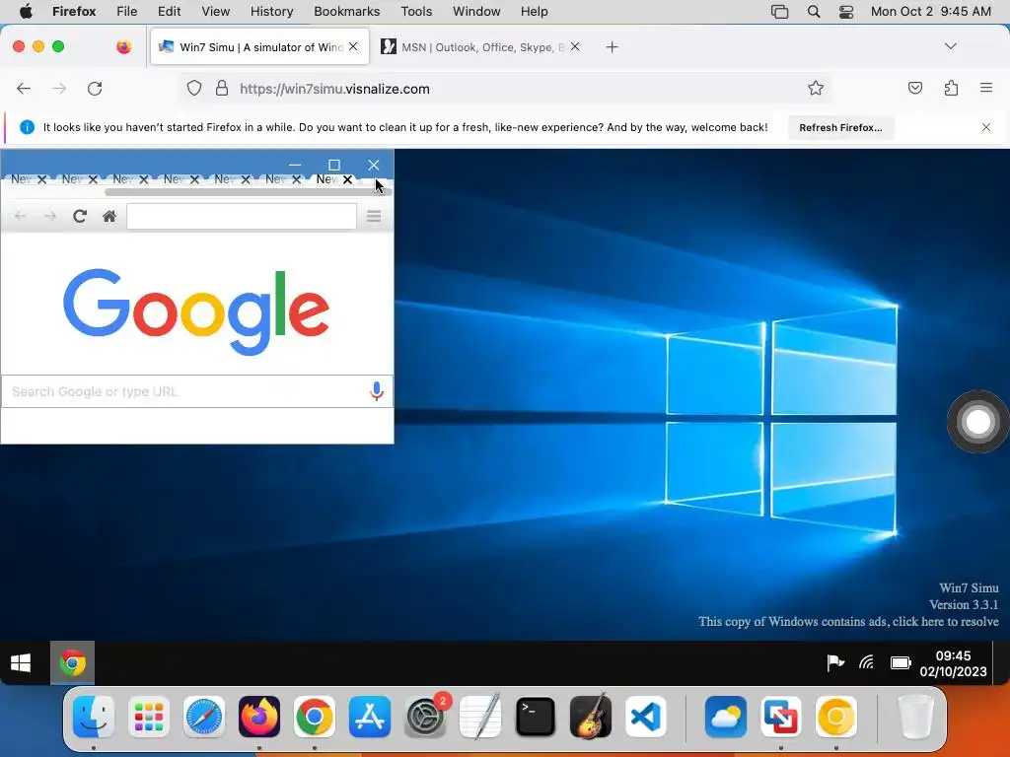Click the simulated Chrome tab strip scrollbar
This screenshot has height=757, width=1010.
tap(248, 192)
